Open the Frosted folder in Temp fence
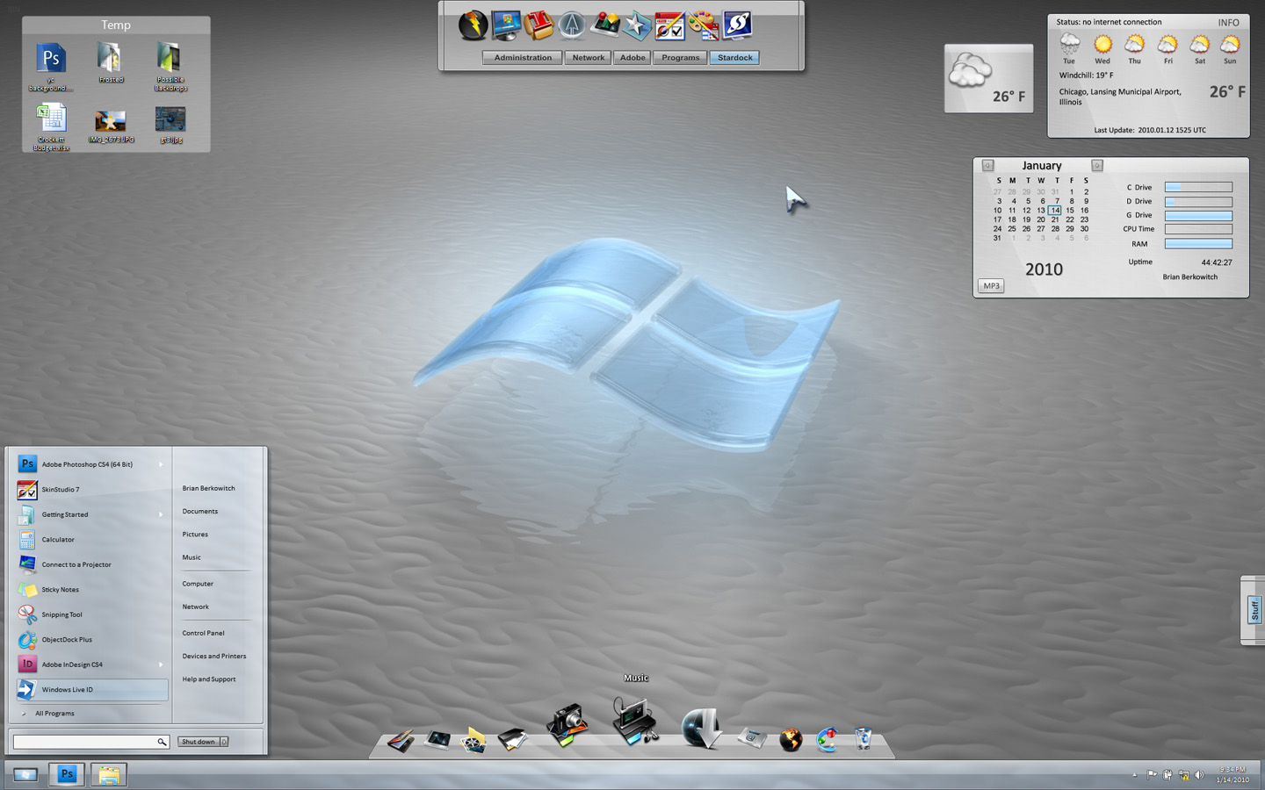1265x790 pixels. [111, 62]
